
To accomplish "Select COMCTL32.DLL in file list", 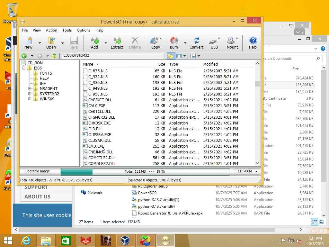I will (x=102, y=158).
